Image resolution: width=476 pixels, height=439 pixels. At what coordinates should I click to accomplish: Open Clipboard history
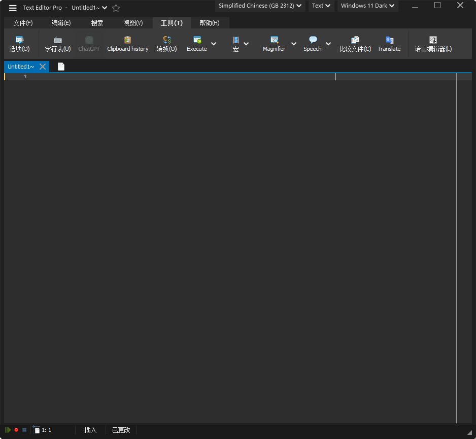(128, 44)
